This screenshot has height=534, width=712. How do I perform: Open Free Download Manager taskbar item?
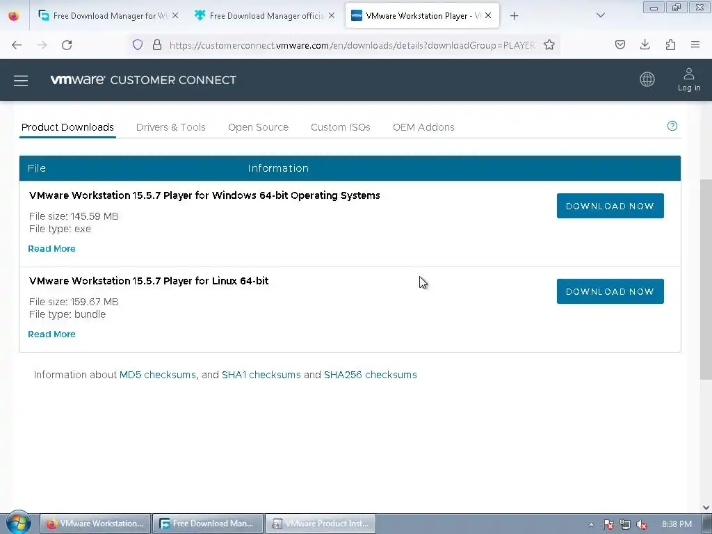pyautogui.click(x=208, y=524)
